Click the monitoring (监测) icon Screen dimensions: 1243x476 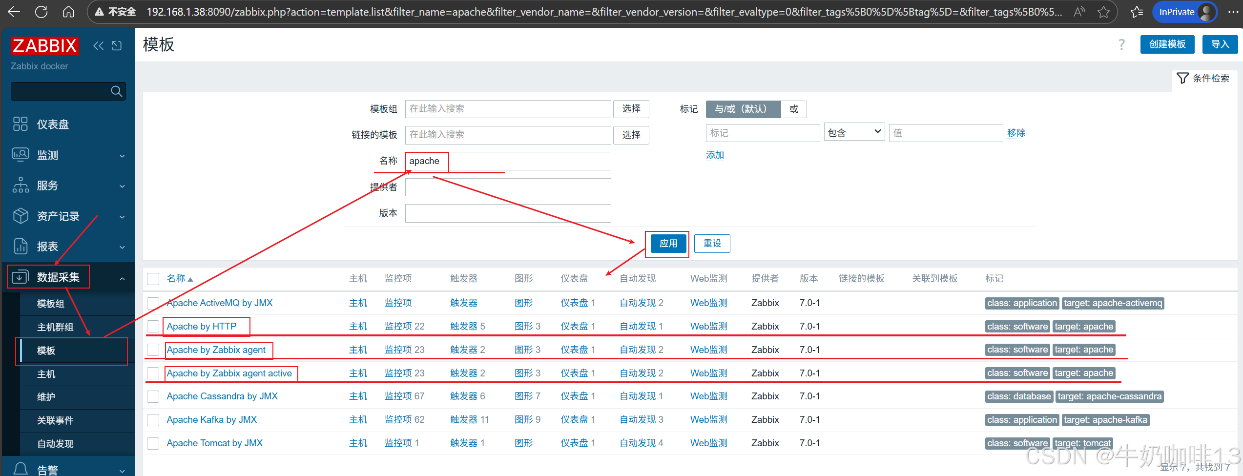coord(21,155)
